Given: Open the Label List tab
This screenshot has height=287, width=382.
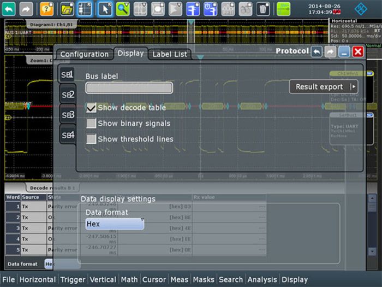Looking at the screenshot, I should click(170, 54).
